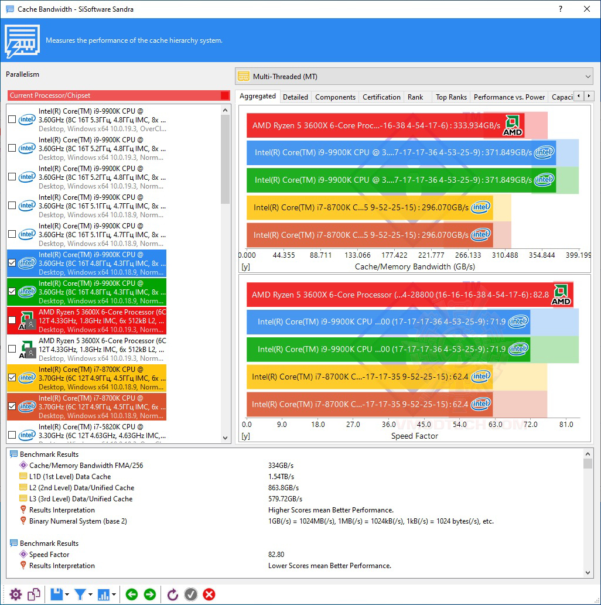Viewport: 601px width, 605px height.
Task: Click the 82.80 speed factor value
Action: coord(276,555)
